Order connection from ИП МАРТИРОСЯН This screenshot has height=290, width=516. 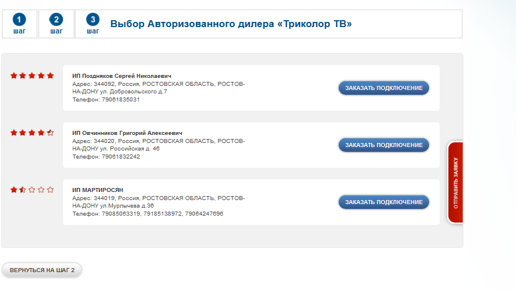[384, 202]
